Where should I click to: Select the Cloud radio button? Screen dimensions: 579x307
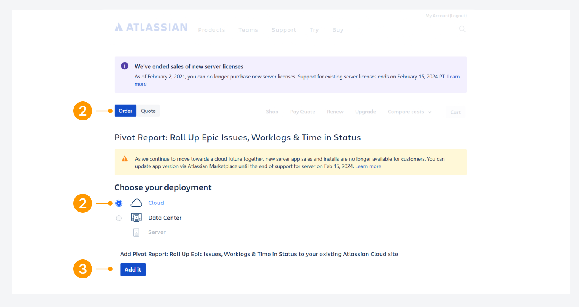coord(119,203)
